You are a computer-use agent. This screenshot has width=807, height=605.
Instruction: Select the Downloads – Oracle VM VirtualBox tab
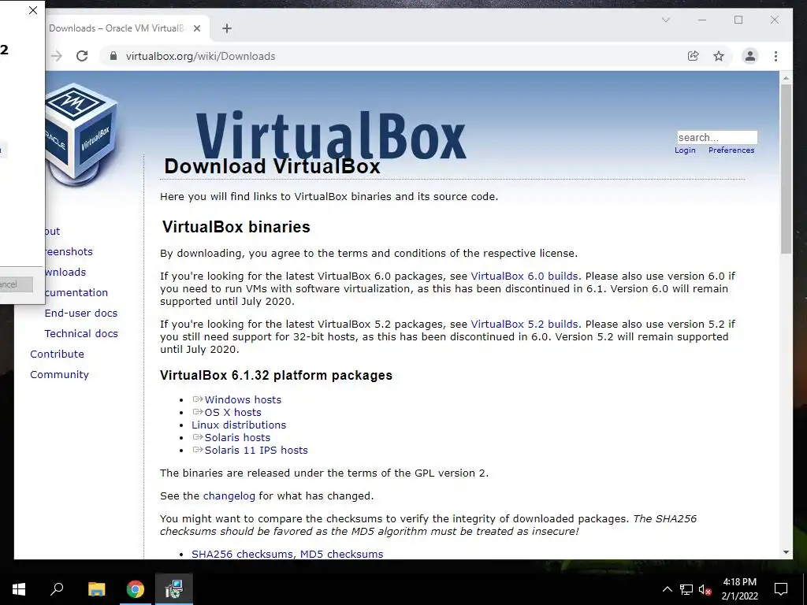pos(117,28)
